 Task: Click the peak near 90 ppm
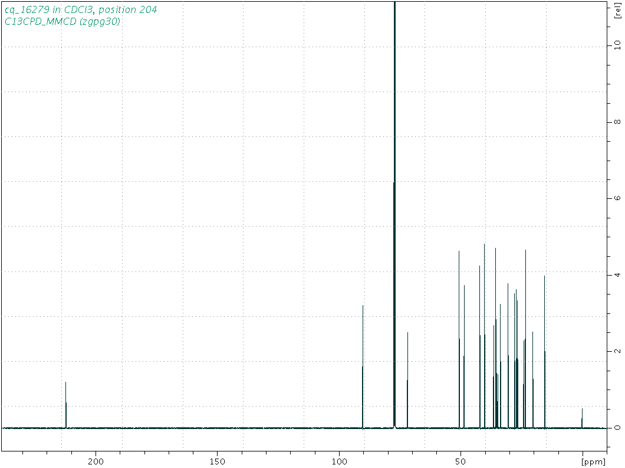pos(363,366)
